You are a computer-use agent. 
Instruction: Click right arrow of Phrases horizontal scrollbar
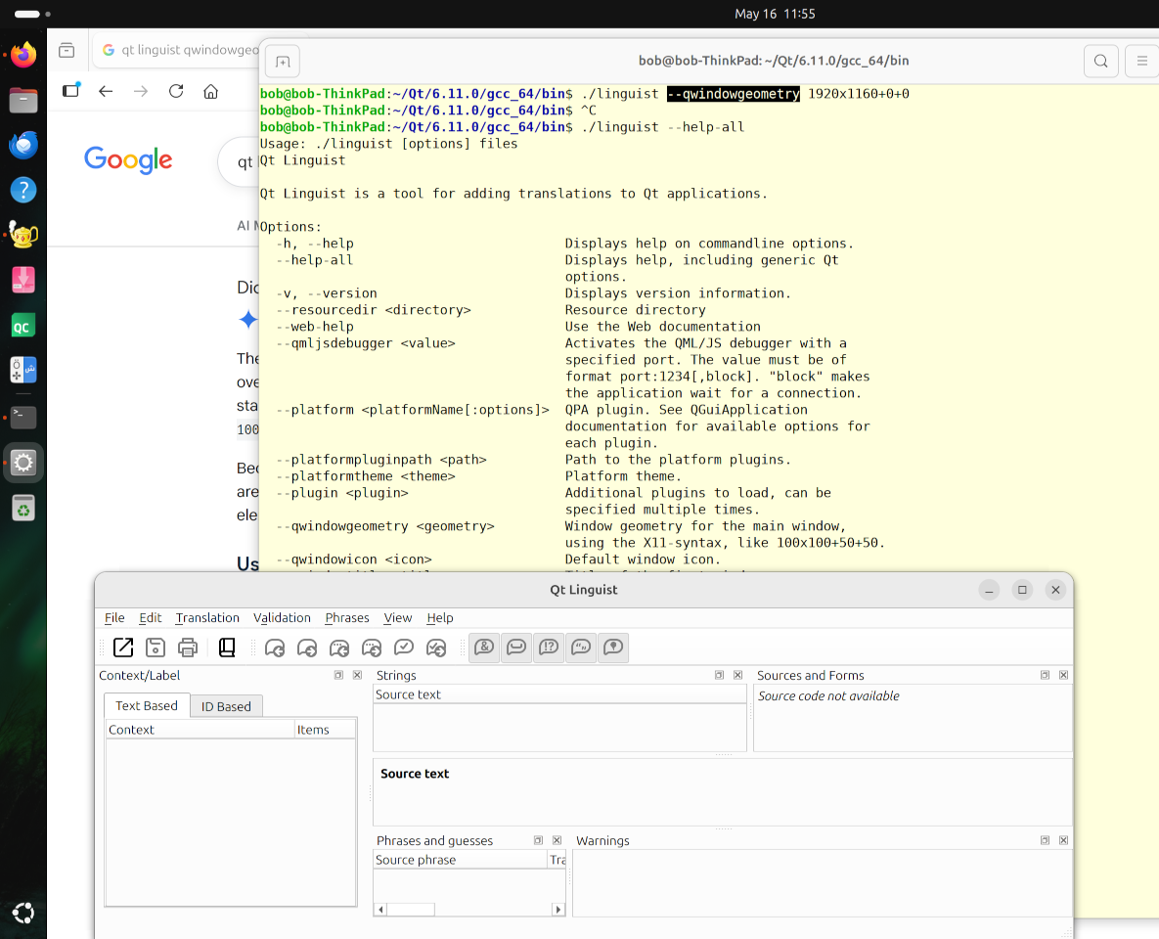[558, 910]
